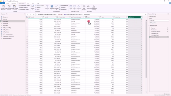Viewport: 171px width, 96px height.
Task: Open Trans ID column filter dropdown
Action: pyautogui.click(x=42, y=17)
